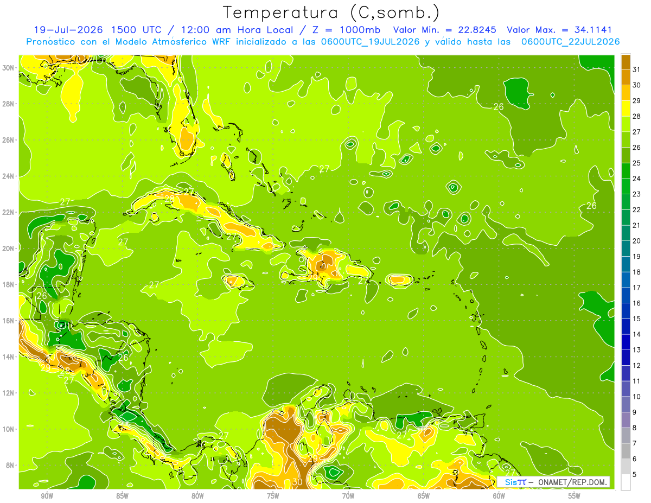Click the '60W' longitude label
Screen dimensions: 651x503
[x=499, y=496]
